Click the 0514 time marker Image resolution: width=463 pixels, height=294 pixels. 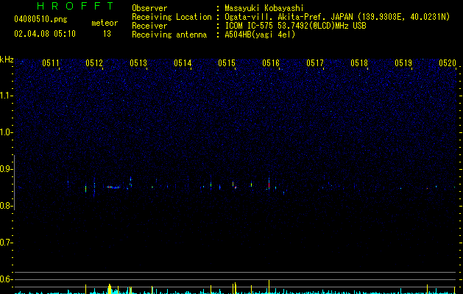click(x=183, y=63)
